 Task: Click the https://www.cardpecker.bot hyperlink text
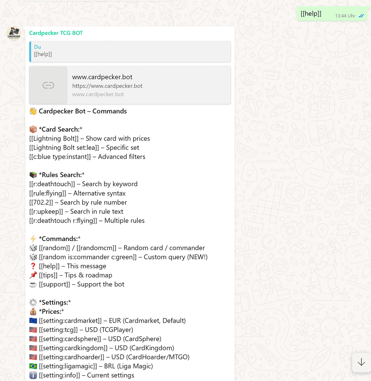coord(107,86)
